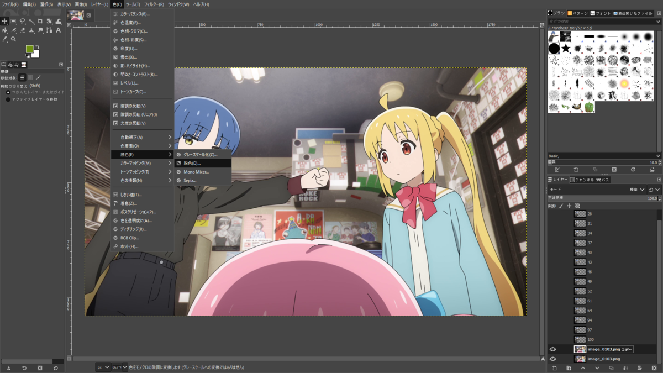Swap foreground and background colors
Viewport: 663px width, 373px height.
pyautogui.click(x=38, y=47)
